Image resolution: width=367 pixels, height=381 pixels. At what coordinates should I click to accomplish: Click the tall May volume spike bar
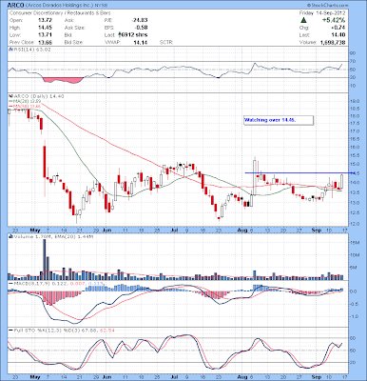(x=45, y=259)
